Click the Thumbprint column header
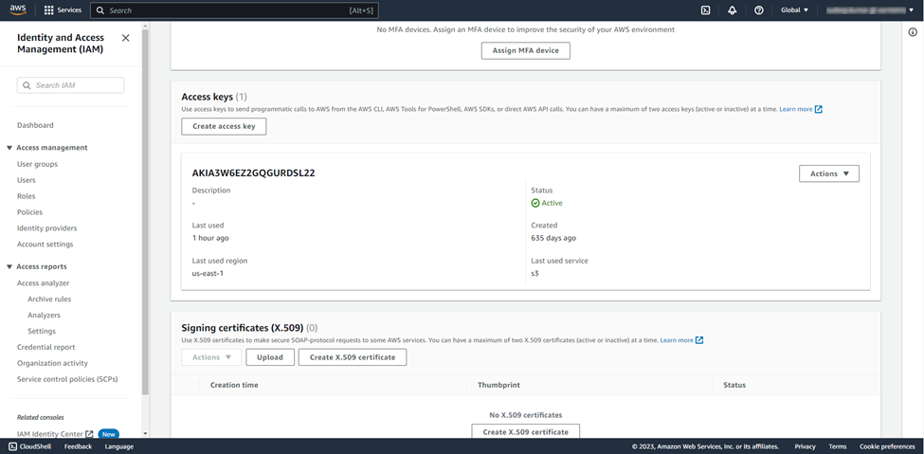The width and height of the screenshot is (924, 454). tap(498, 385)
